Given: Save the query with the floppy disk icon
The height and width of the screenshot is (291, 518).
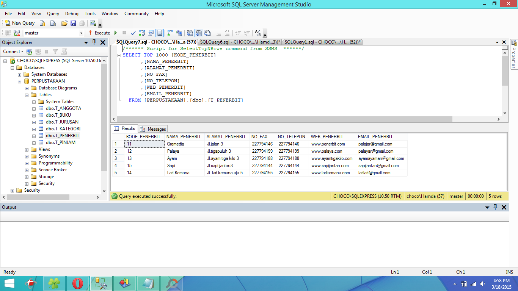Looking at the screenshot, I should [x=73, y=23].
